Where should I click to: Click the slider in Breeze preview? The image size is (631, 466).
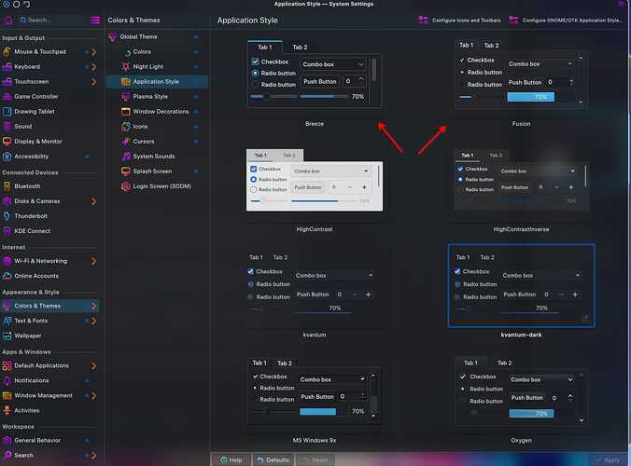[x=273, y=96]
